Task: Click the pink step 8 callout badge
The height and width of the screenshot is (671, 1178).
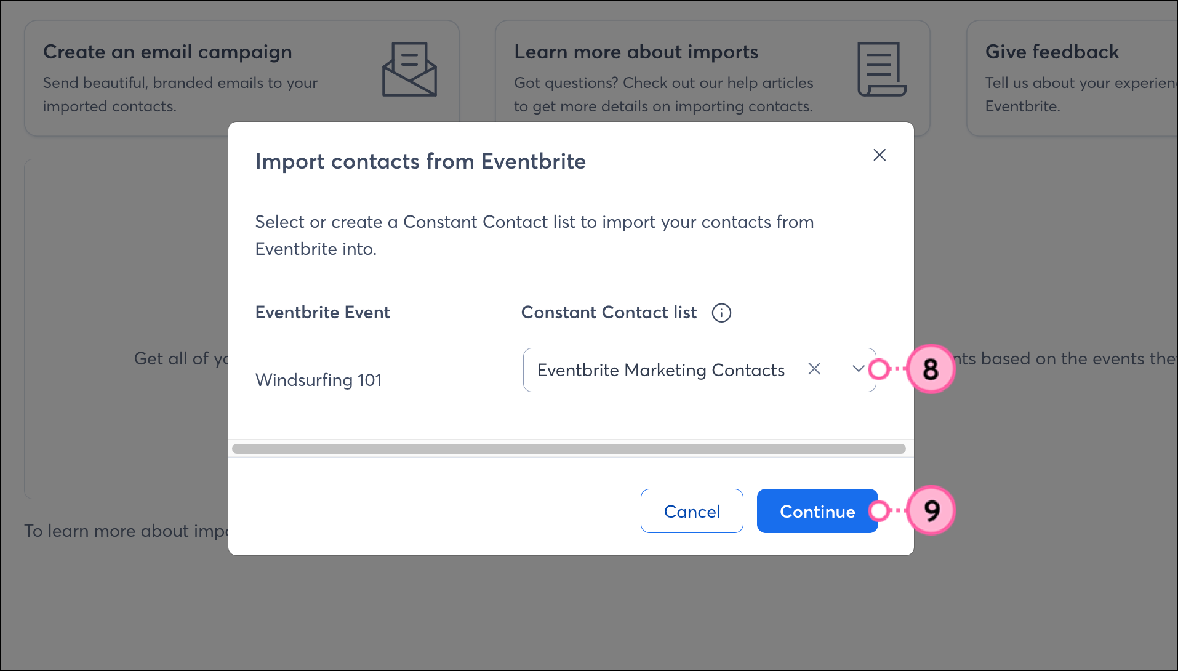Action: pyautogui.click(x=931, y=369)
